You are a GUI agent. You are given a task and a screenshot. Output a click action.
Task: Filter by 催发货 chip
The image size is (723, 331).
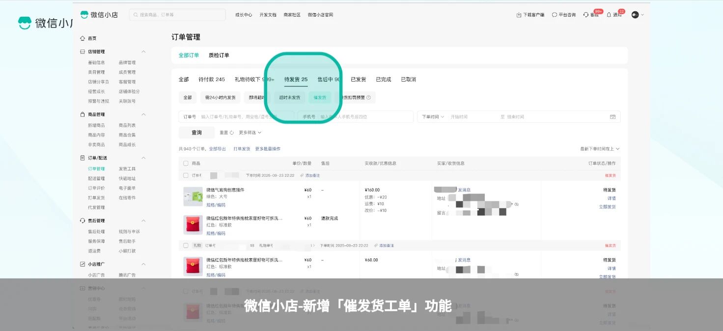tap(320, 97)
